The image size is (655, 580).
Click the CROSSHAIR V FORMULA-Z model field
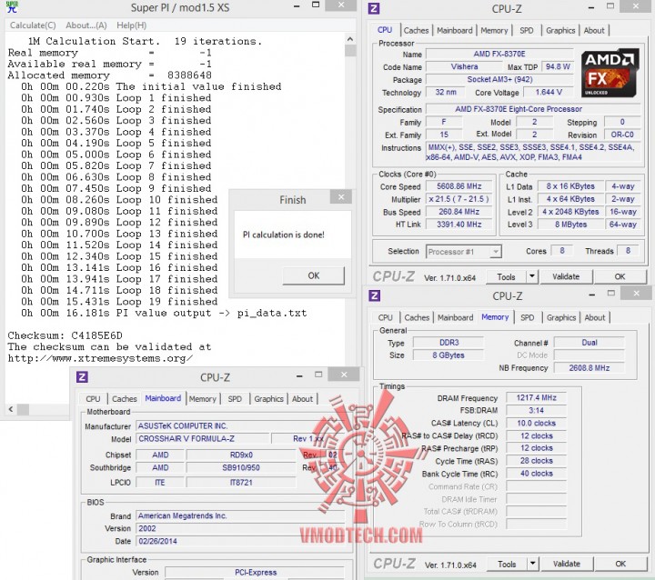(203, 439)
